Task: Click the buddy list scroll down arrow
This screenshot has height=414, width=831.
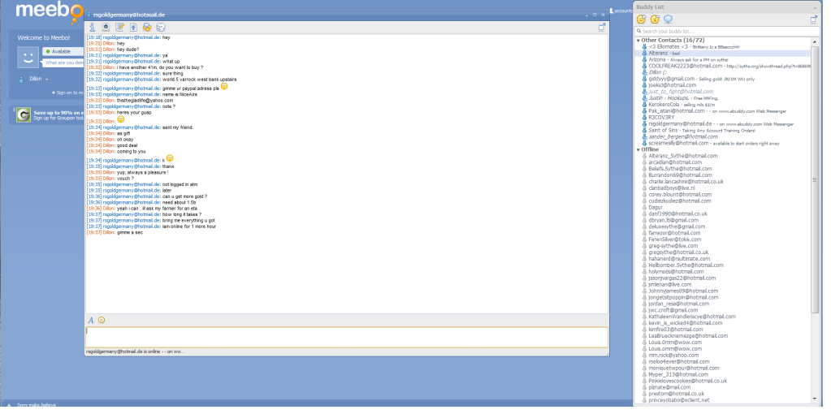Action: pyautogui.click(x=815, y=399)
